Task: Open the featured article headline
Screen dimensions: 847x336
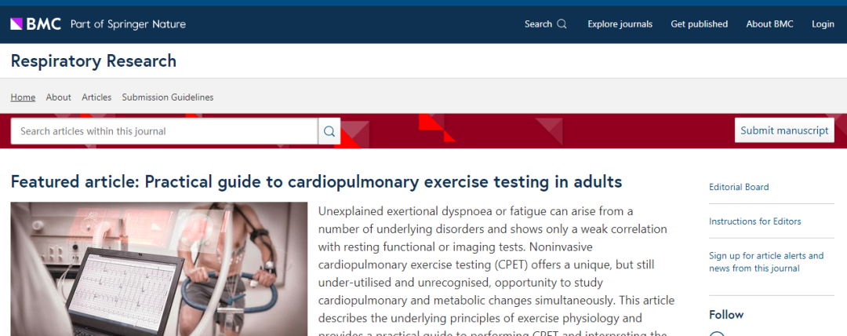Action: [316, 182]
